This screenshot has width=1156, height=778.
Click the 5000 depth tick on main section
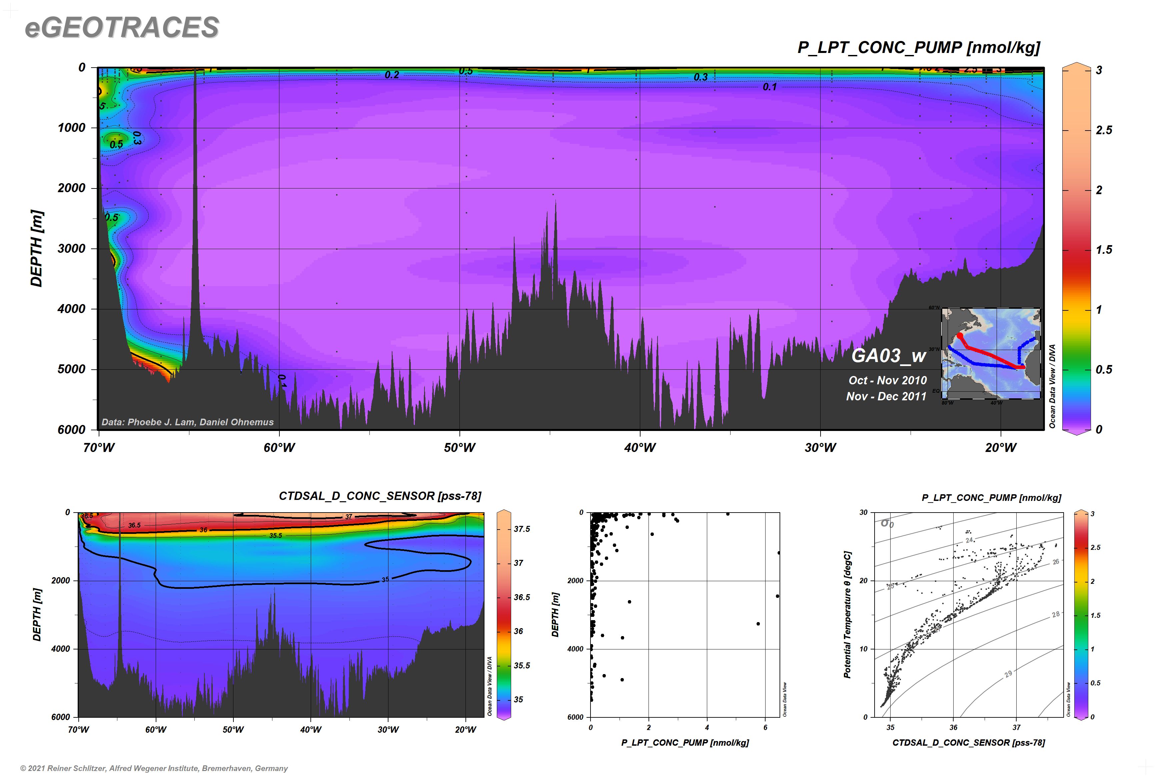tap(72, 369)
